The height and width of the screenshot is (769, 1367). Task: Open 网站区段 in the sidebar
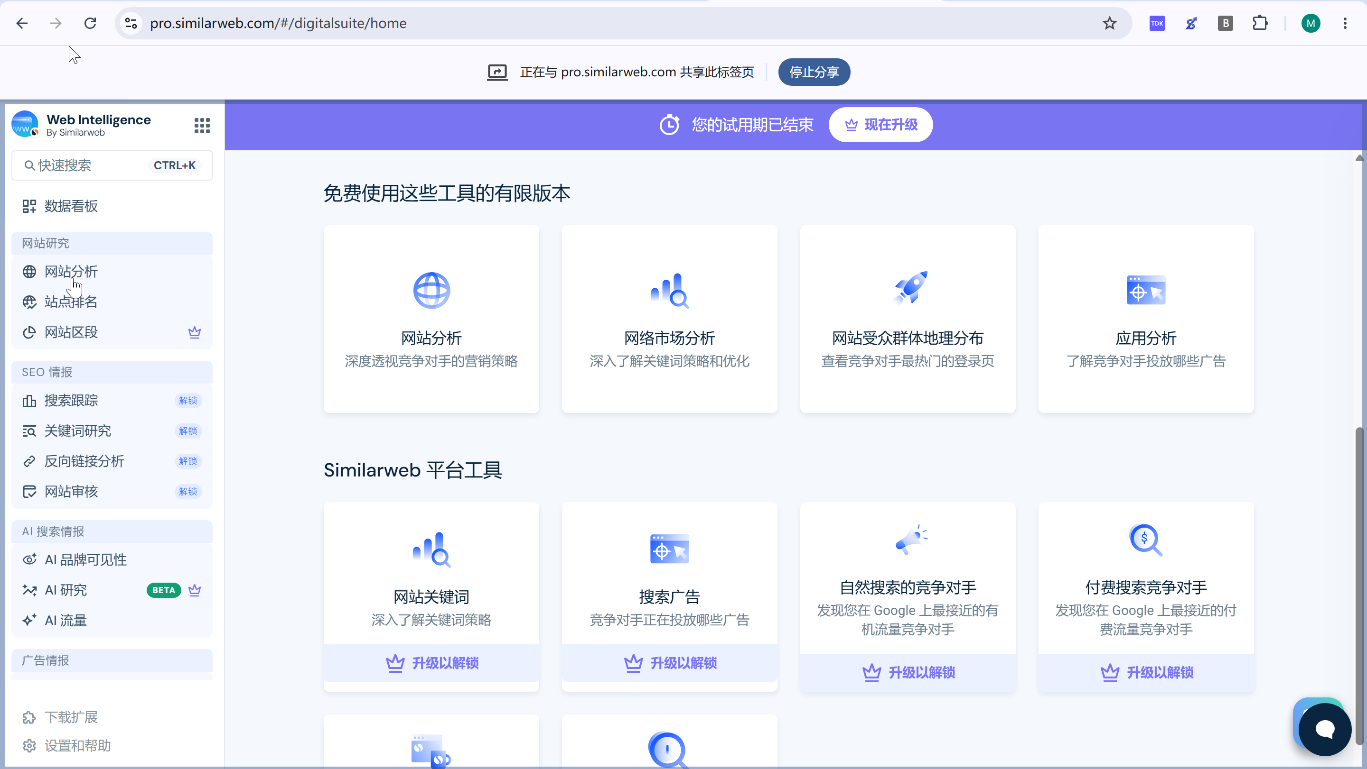[112, 332]
